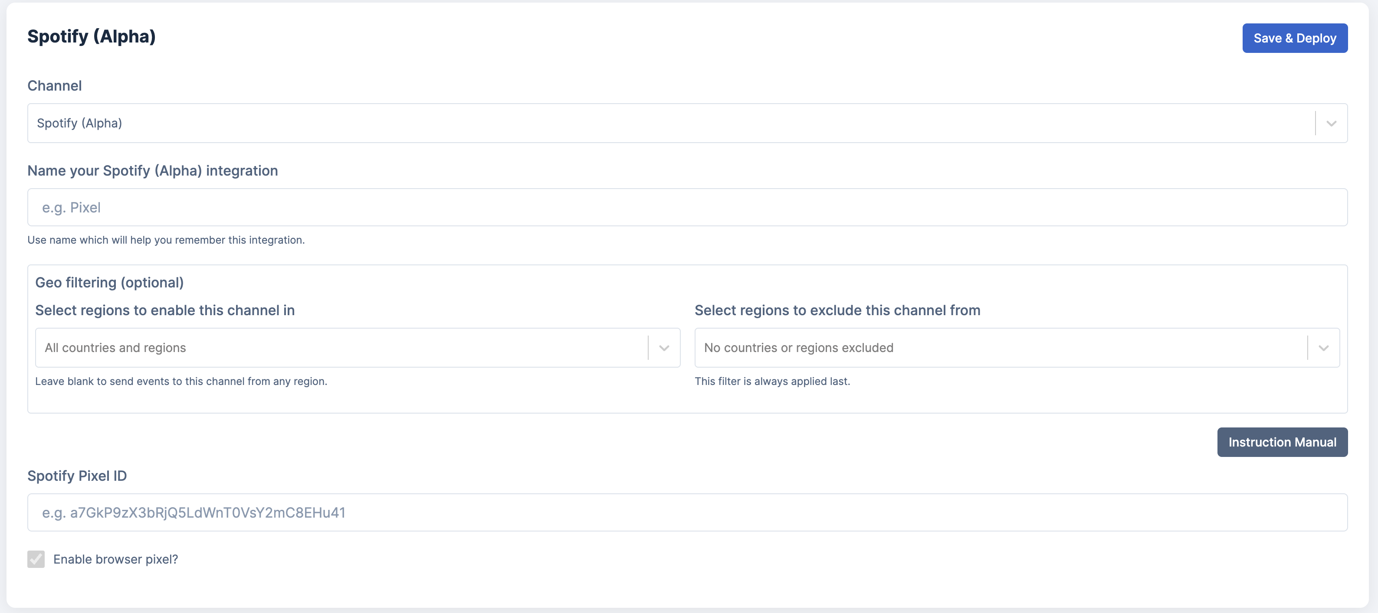
Task: Click "Name your Spotify (Alpha) integration" label
Action: point(152,170)
